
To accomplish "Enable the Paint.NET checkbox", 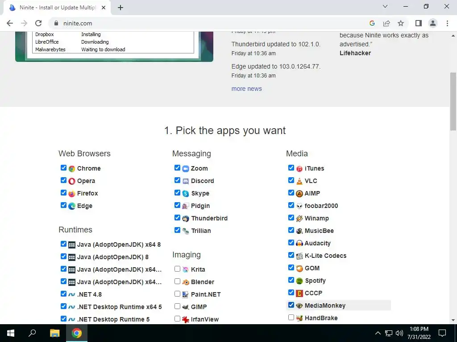I will 177,294.
